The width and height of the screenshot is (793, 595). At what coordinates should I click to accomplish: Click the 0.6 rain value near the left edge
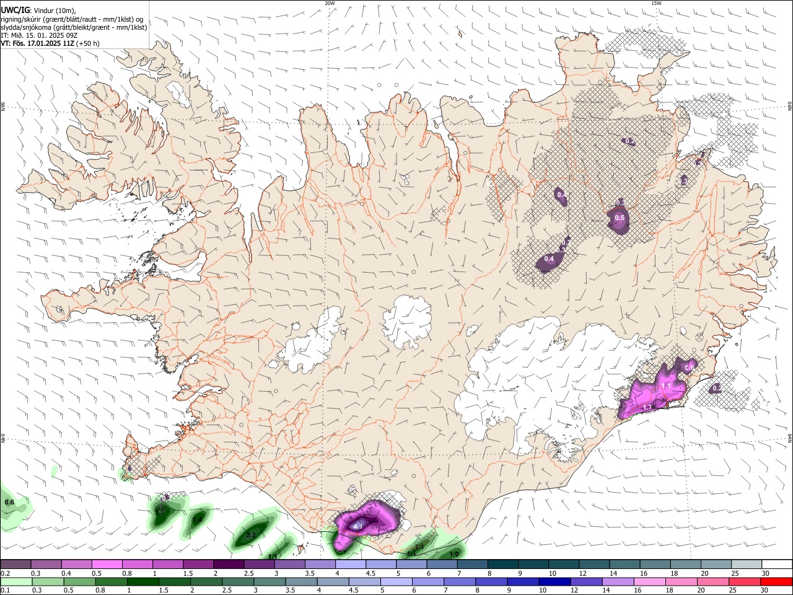(x=9, y=502)
